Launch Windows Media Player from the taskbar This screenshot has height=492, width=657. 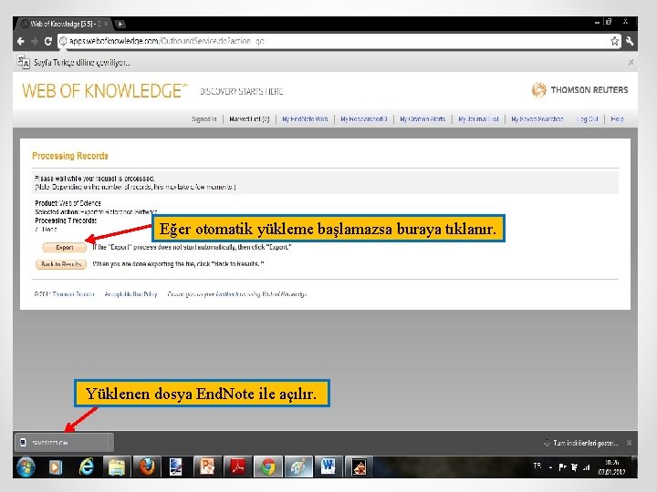[56, 466]
